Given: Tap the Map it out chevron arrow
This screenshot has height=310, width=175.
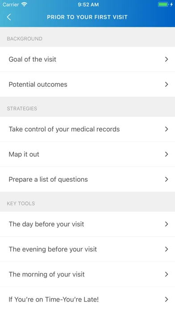Looking at the screenshot, I should (x=167, y=154).
